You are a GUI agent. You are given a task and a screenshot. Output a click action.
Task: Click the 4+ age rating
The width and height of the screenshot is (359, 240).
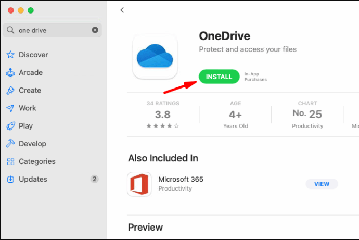(235, 115)
